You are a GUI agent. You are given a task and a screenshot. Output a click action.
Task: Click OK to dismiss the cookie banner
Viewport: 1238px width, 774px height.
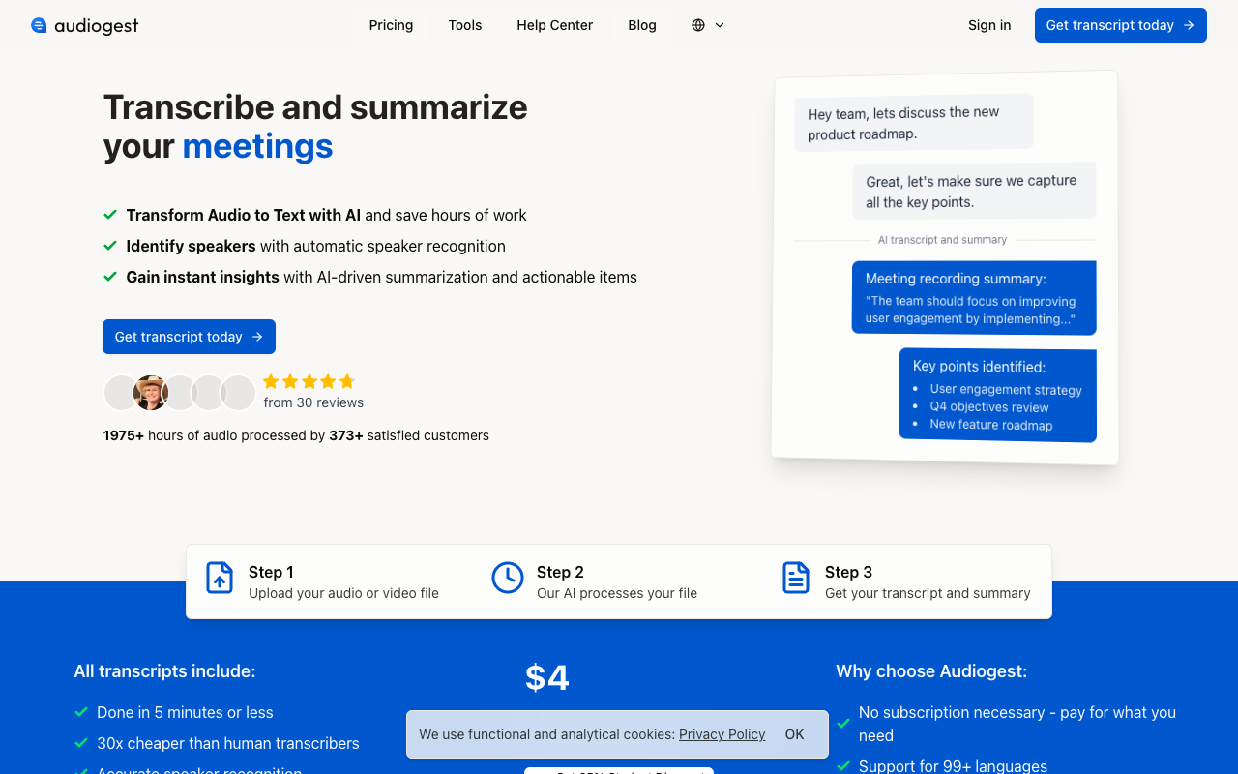[x=795, y=734]
